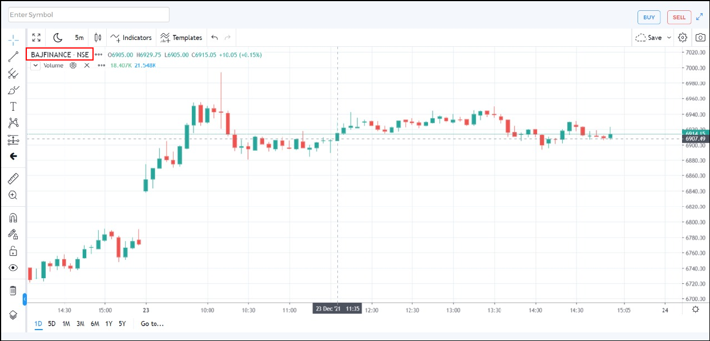Open the 5m time interval dropdown

pyautogui.click(x=79, y=38)
